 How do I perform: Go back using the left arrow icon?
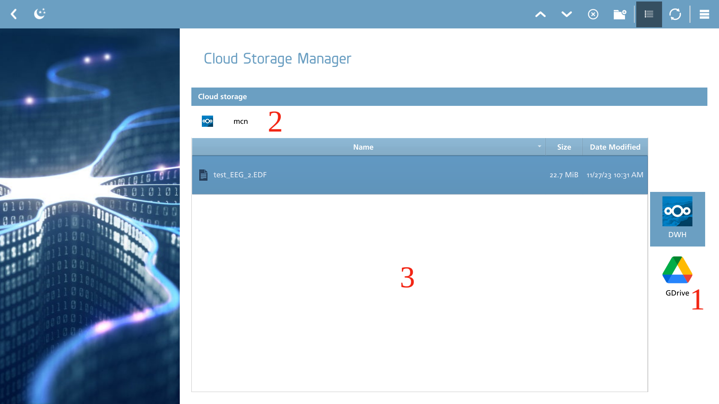(x=14, y=14)
